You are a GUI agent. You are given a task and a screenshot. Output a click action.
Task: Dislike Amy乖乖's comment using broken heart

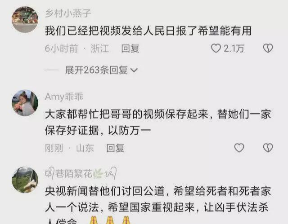click(x=268, y=148)
